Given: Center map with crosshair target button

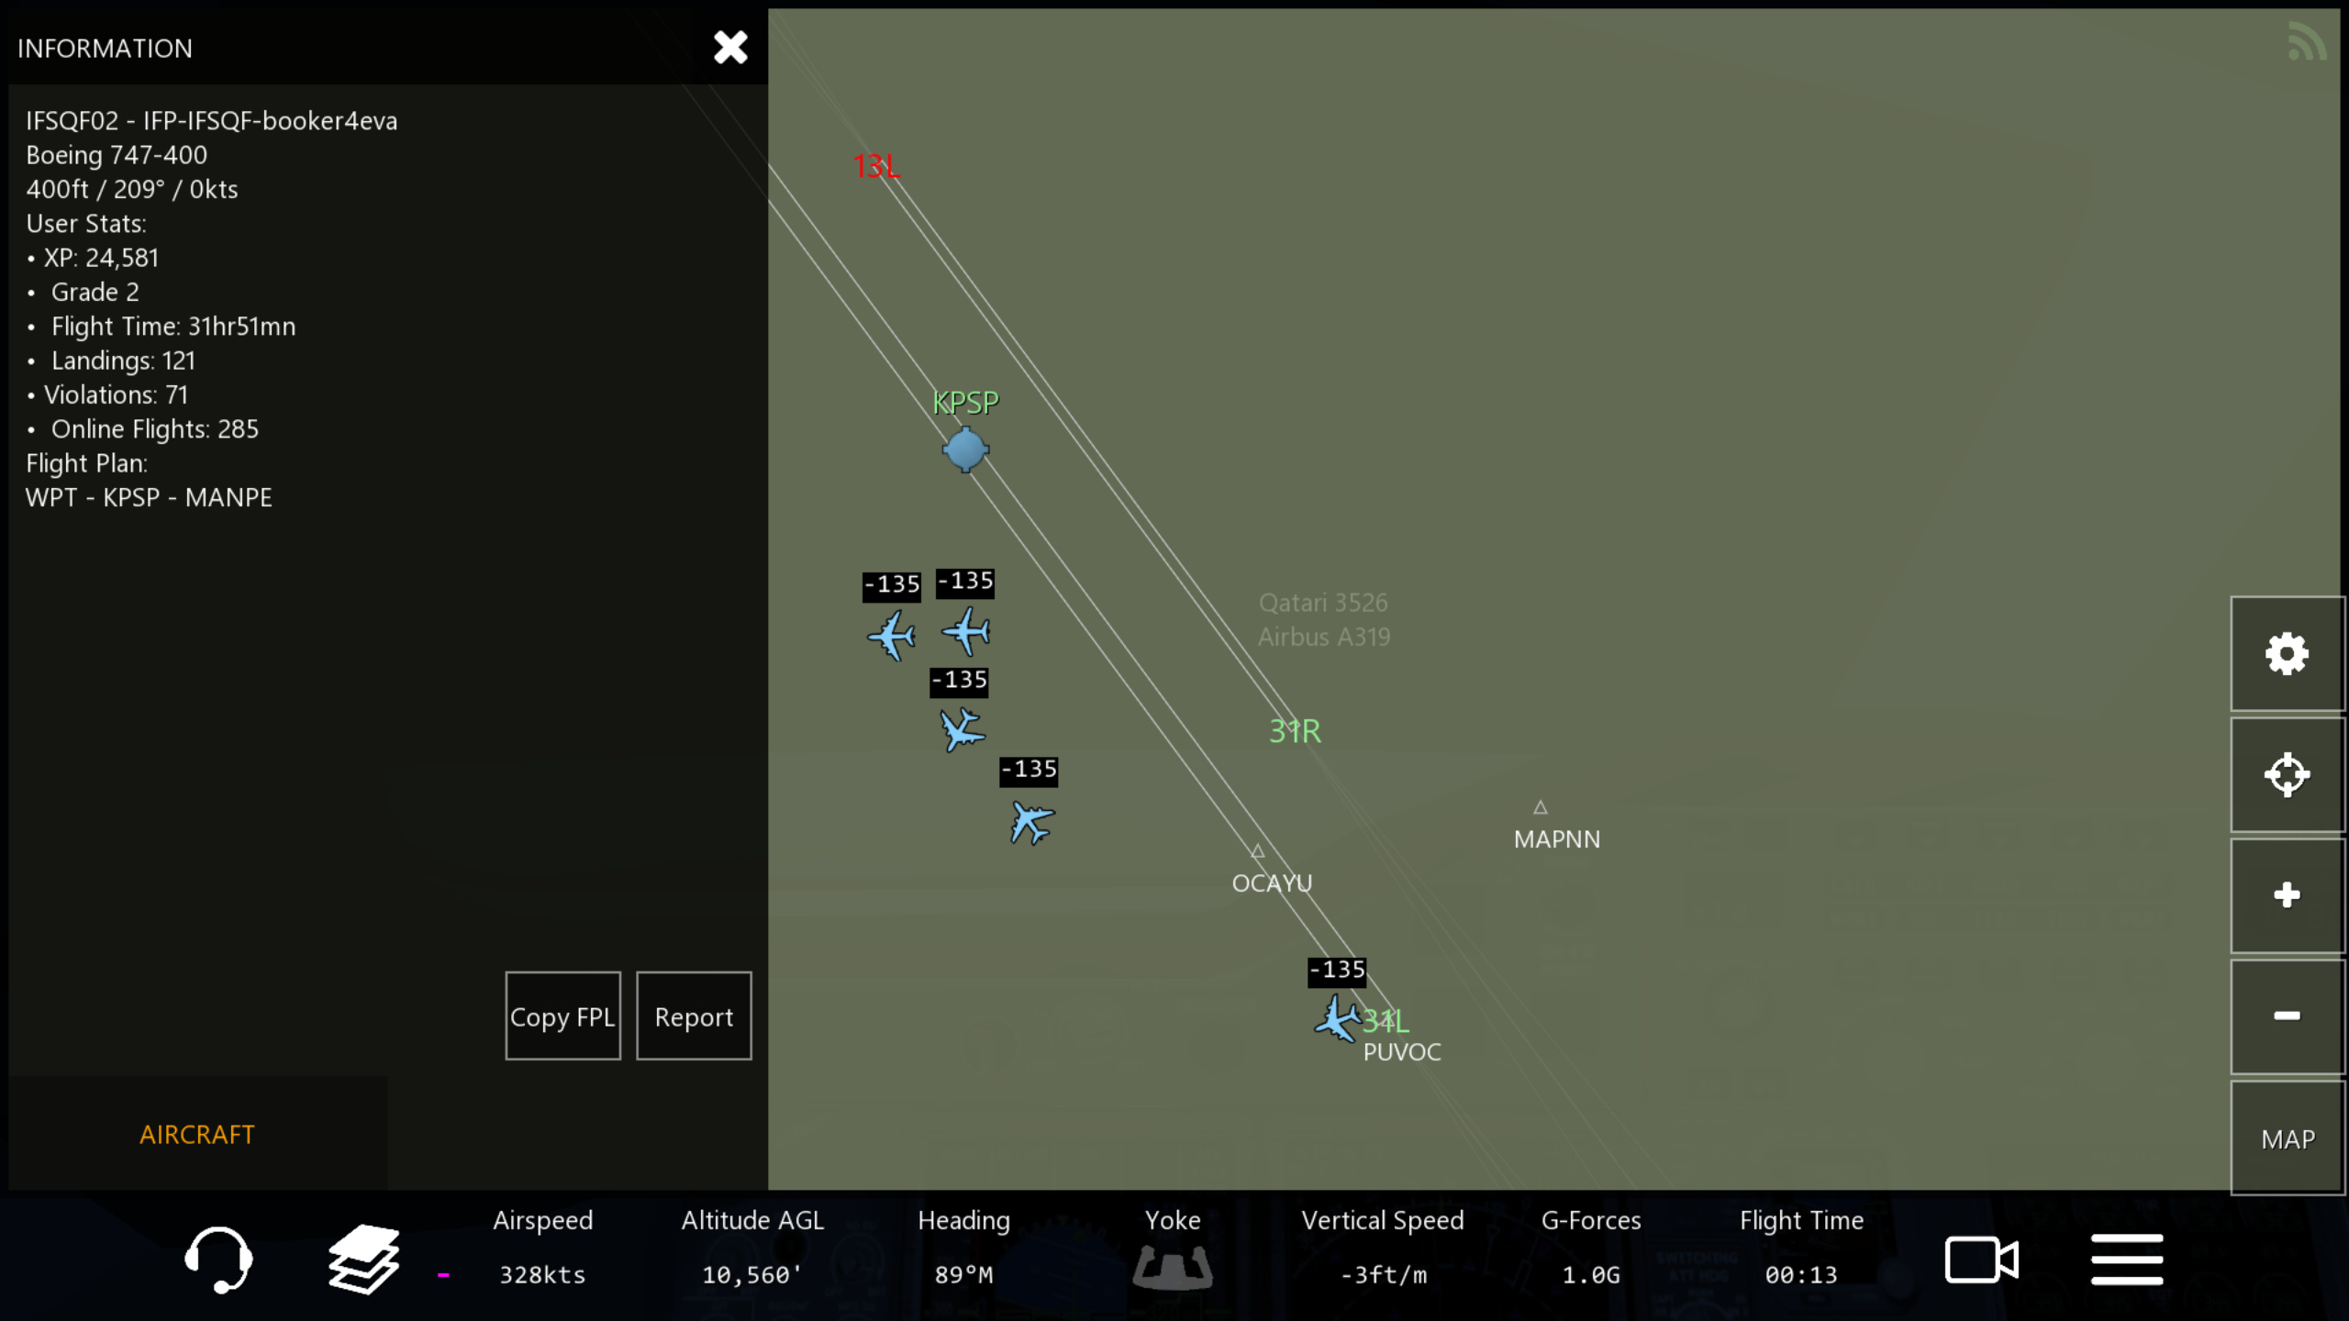Looking at the screenshot, I should point(2286,775).
